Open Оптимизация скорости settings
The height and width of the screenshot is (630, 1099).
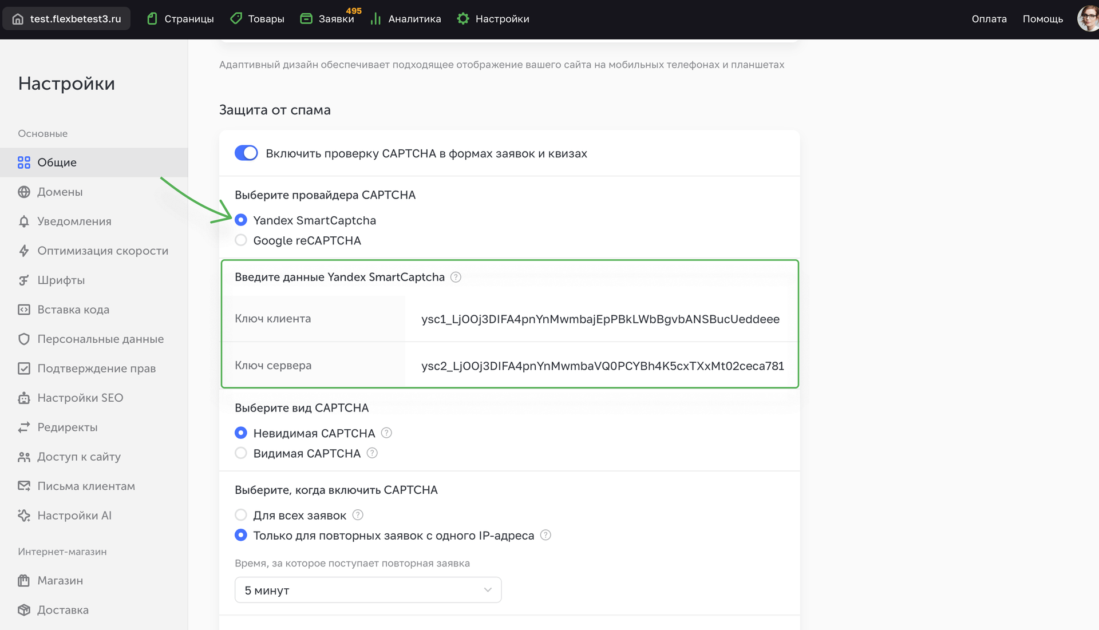click(x=102, y=251)
